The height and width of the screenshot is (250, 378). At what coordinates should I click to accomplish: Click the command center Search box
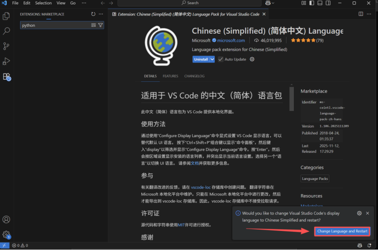coord(190,3)
